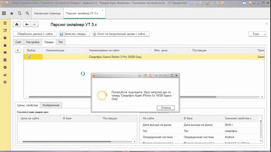Click the Мин. цена column header
Image resolution: width=271 pixels, height=152 pixels.
(170, 50)
